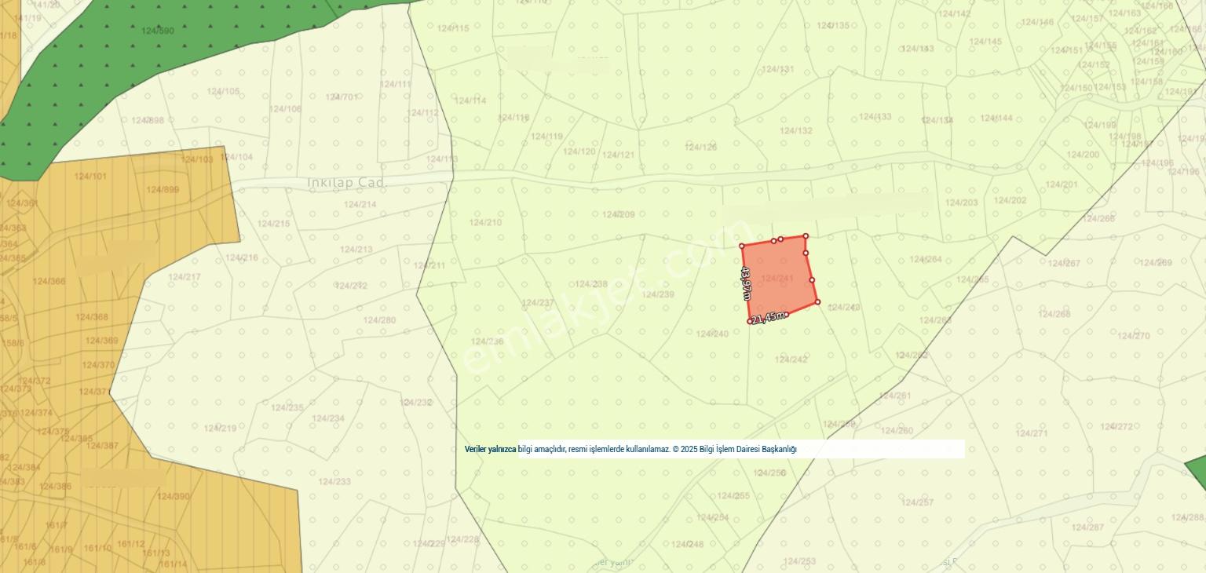Select parcel 124/132
This screenshot has height=573, width=1206.
(x=796, y=130)
